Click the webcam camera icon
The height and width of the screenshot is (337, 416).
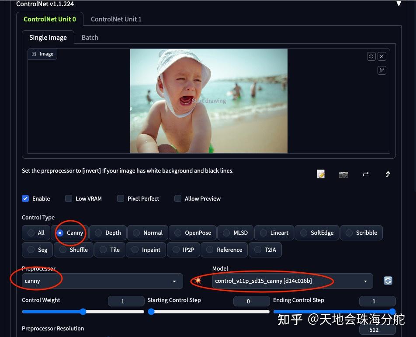[343, 174]
